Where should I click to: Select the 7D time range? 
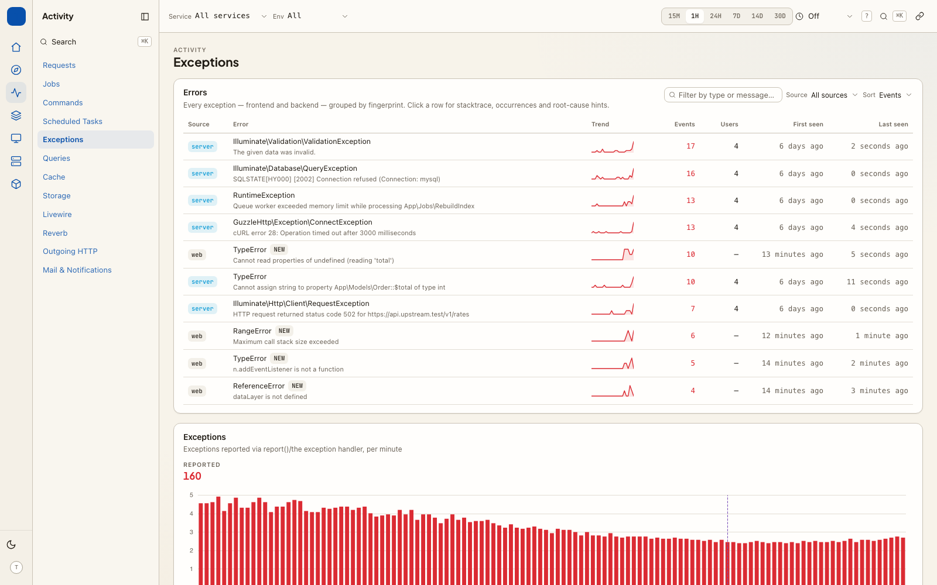coord(737,16)
